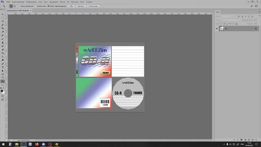Click the Fit Screen (Подогнать) button

pyautogui.click(x=81, y=6)
